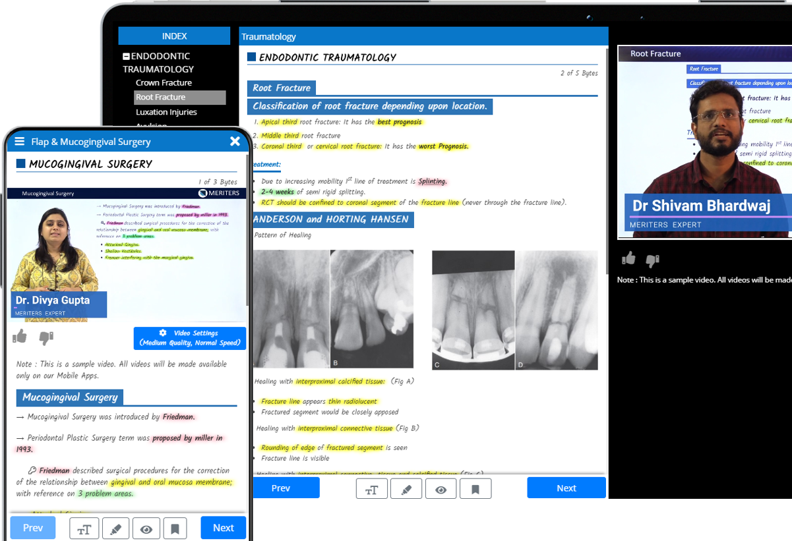This screenshot has height=541, width=792.
Task: Click the tablet page vertical scrollbar
Action: coord(607,160)
